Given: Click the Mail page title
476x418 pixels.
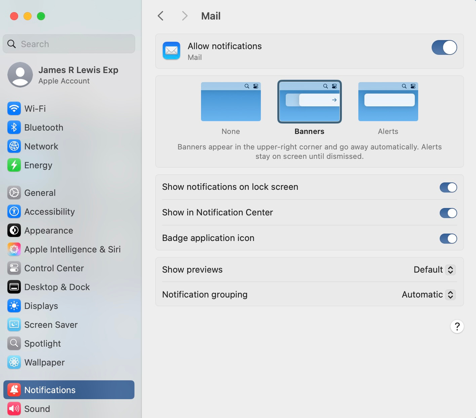Looking at the screenshot, I should [211, 16].
